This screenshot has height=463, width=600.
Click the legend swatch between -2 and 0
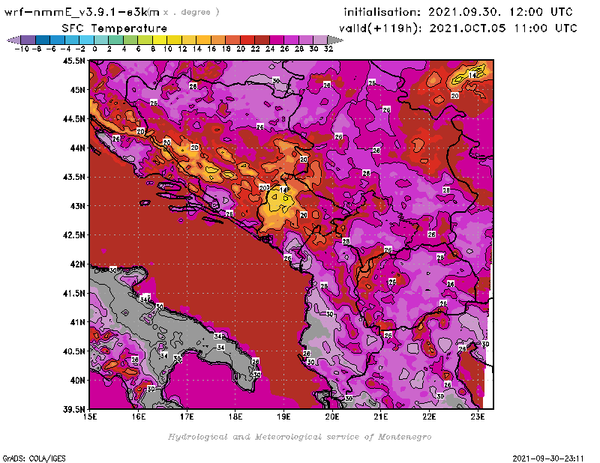pyautogui.click(x=87, y=40)
